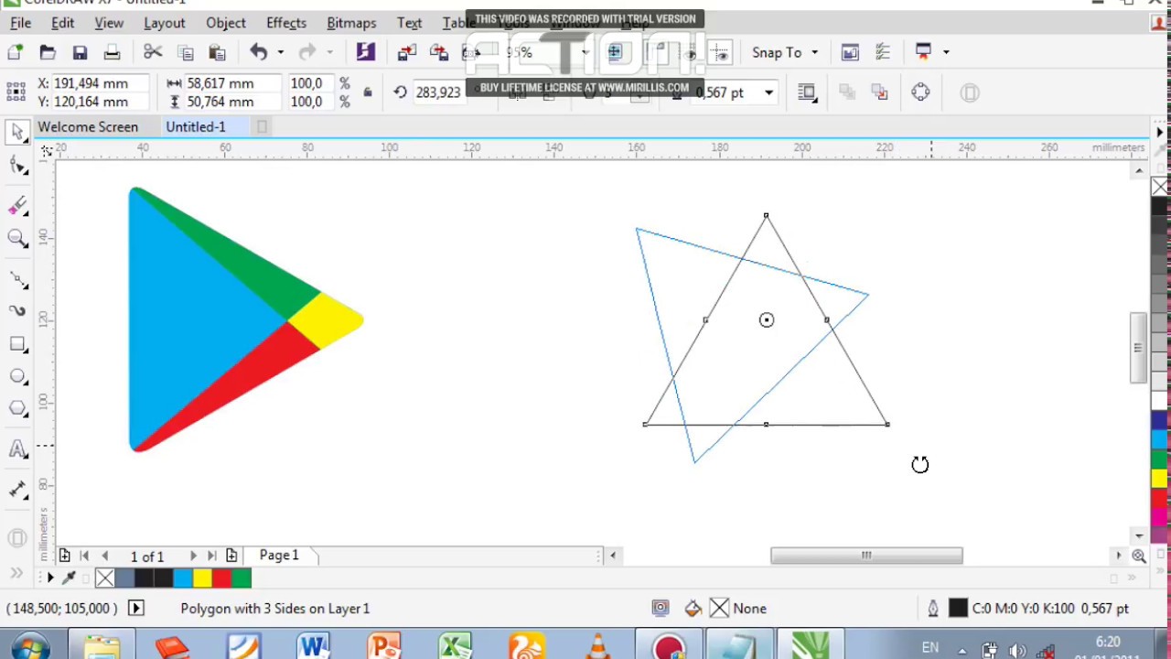Open the View menu
The image size is (1171, 659).
click(x=109, y=23)
